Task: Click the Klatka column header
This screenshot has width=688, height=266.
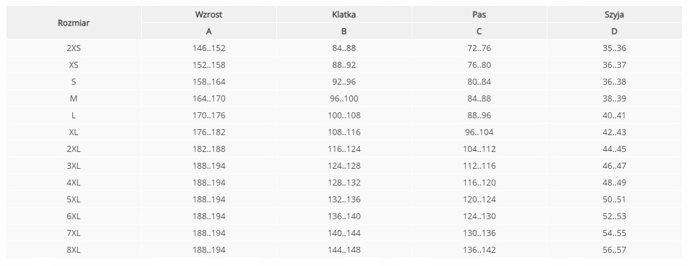Action: click(344, 14)
